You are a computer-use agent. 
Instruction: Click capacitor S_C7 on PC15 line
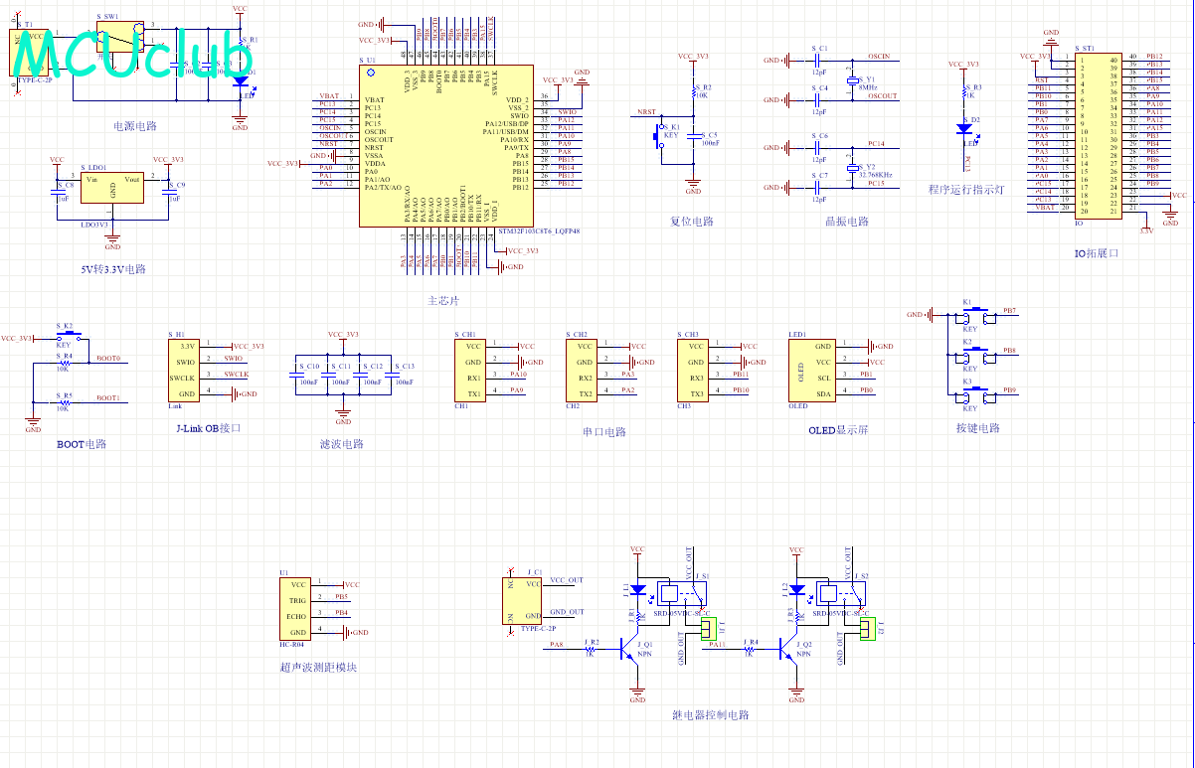pyautogui.click(x=817, y=188)
